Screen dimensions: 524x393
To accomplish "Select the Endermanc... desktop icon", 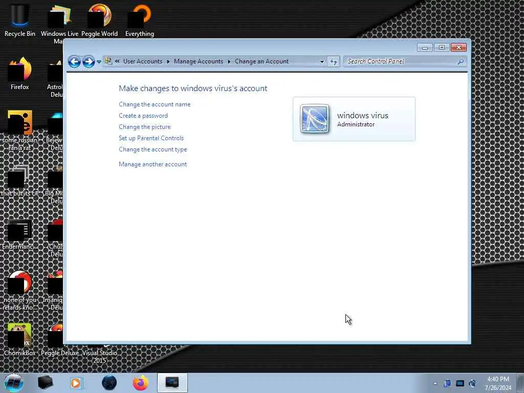I will (20, 234).
